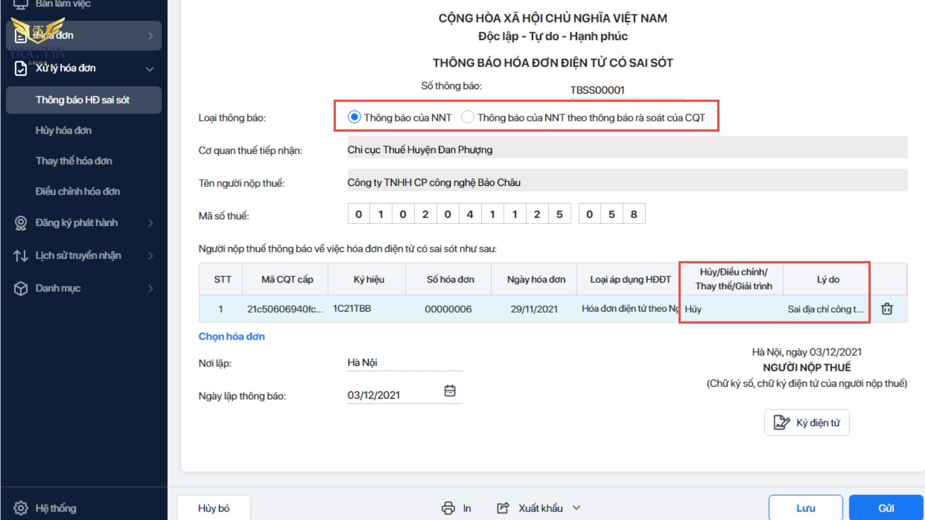Screen dimensions: 925x520
Task: Collapse the Xử lý hóa đơn section chevron
Action: click(x=150, y=69)
